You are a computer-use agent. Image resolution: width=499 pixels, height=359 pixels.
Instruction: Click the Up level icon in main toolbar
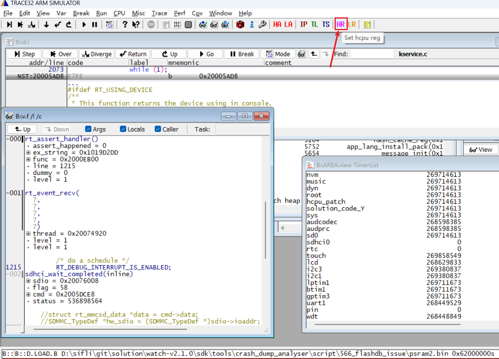coord(69,24)
